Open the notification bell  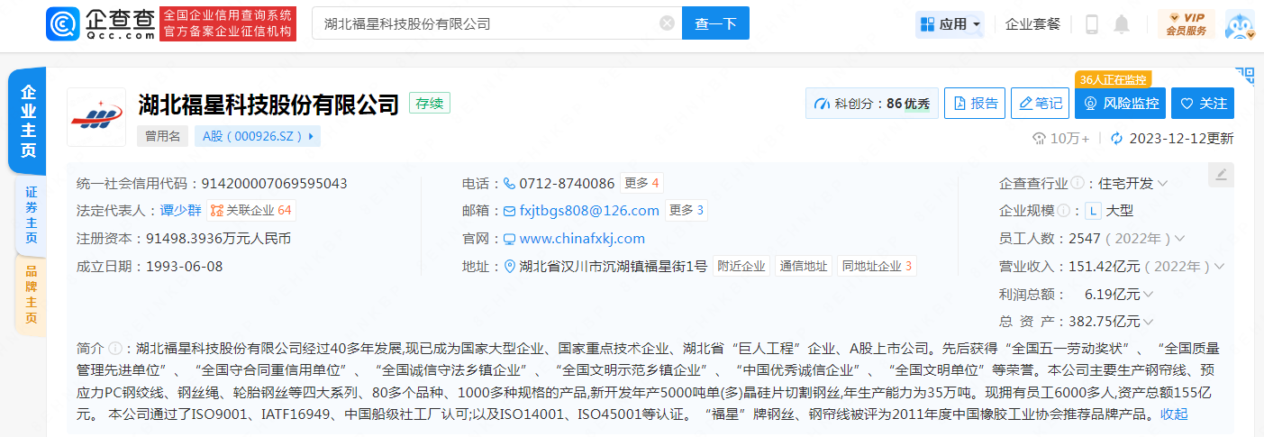pos(1122,24)
